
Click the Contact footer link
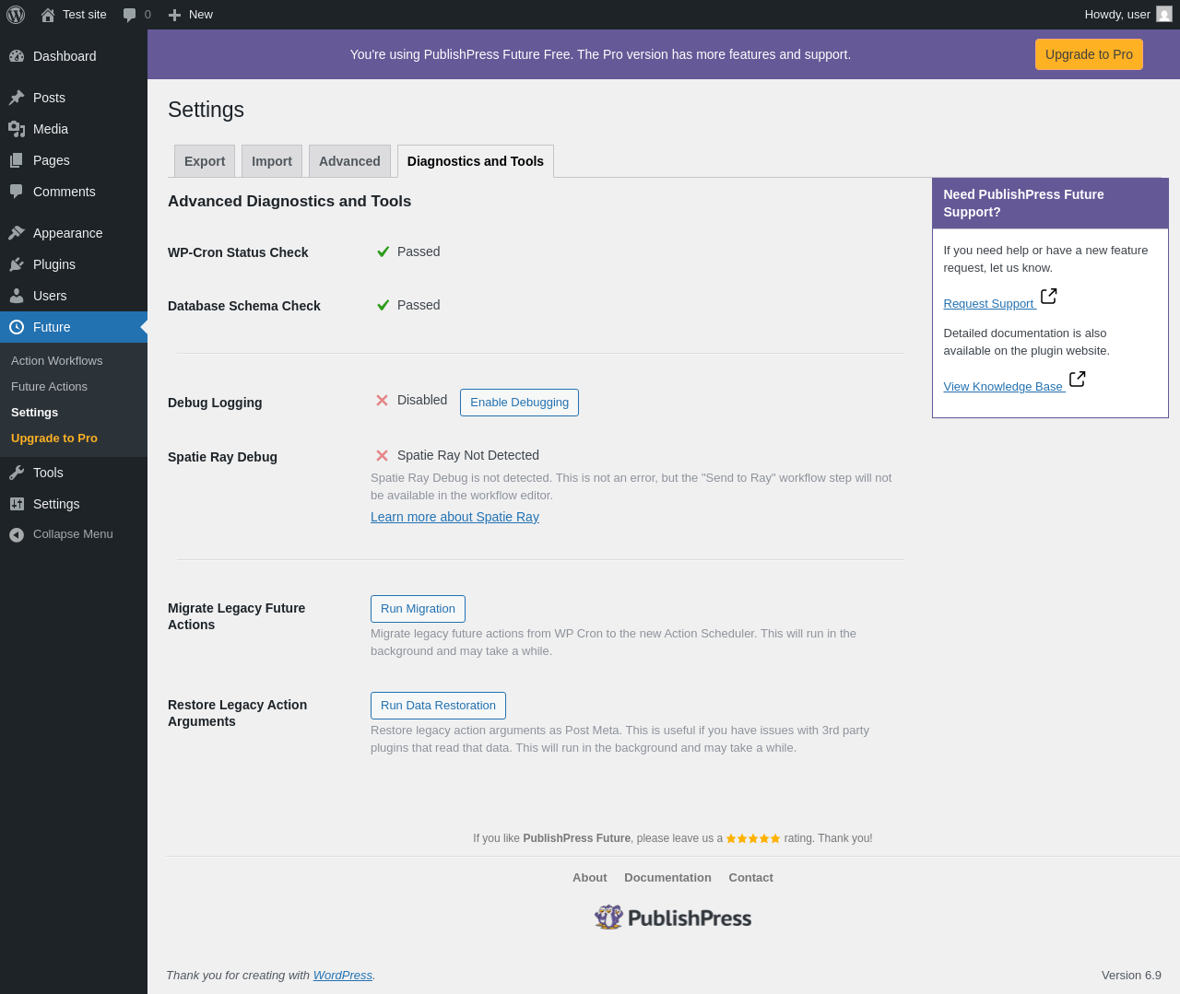pos(750,878)
